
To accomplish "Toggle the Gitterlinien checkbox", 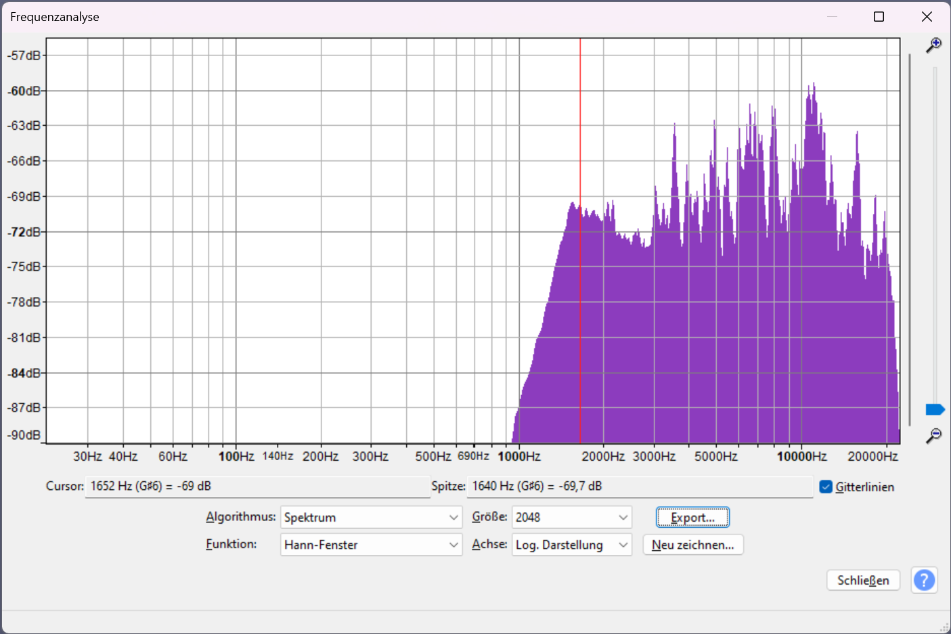I will [826, 487].
